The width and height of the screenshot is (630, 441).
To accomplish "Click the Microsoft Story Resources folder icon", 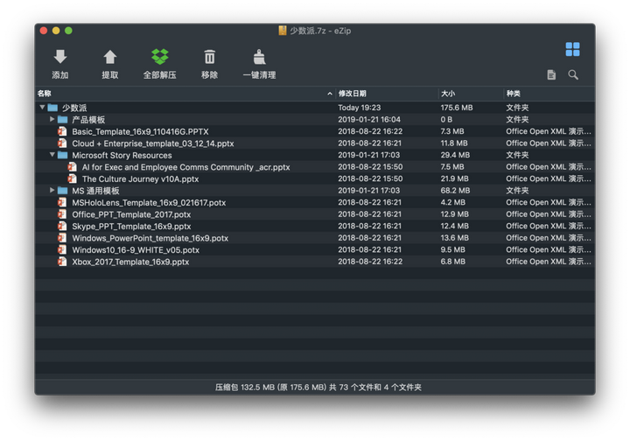I will [x=62, y=155].
